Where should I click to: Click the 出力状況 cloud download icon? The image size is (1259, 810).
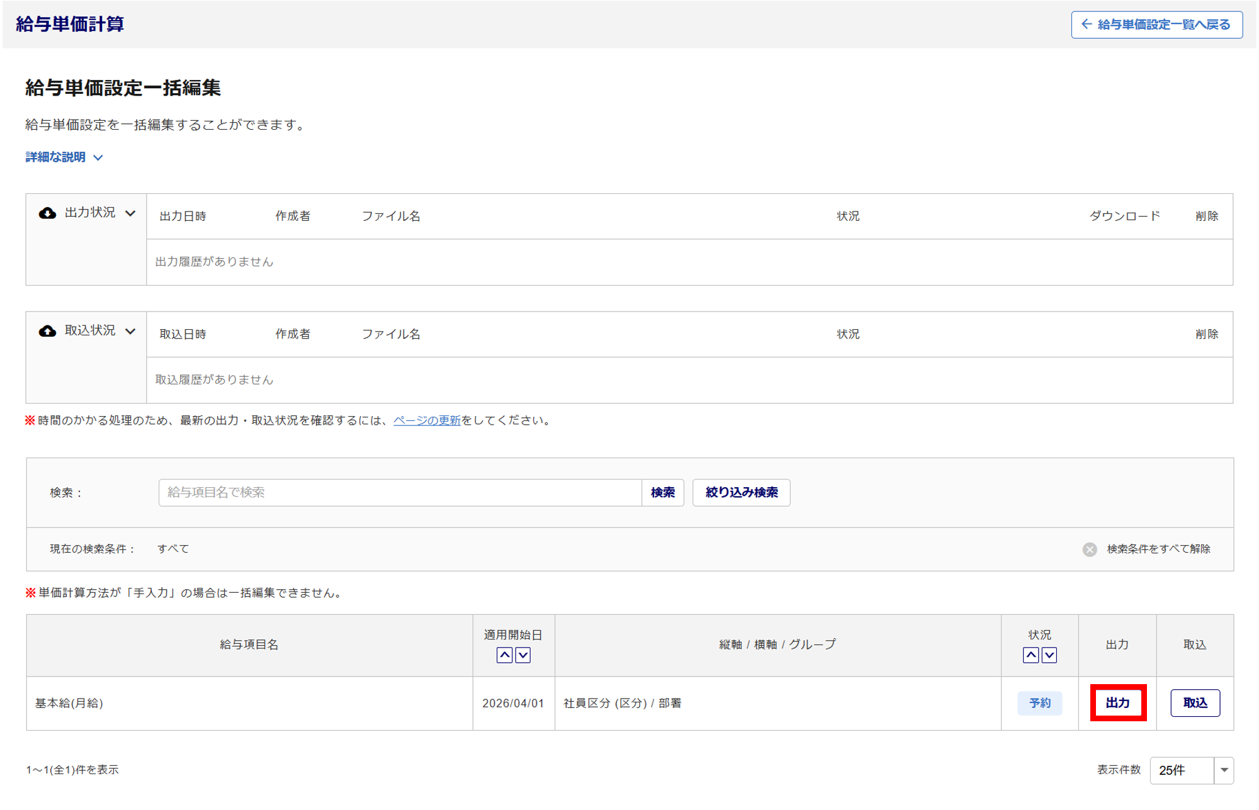[47, 213]
